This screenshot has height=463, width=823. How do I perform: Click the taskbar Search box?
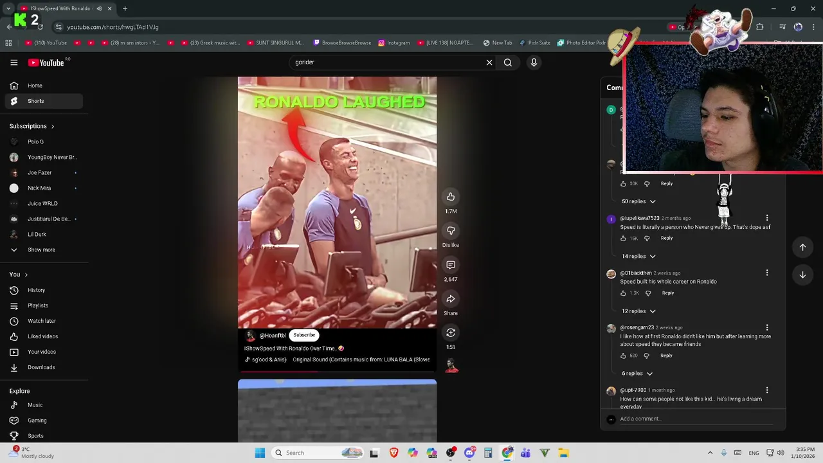coord(318,453)
